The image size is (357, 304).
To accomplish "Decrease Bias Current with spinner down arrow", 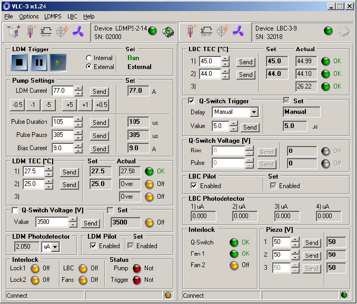I will point(78,151).
